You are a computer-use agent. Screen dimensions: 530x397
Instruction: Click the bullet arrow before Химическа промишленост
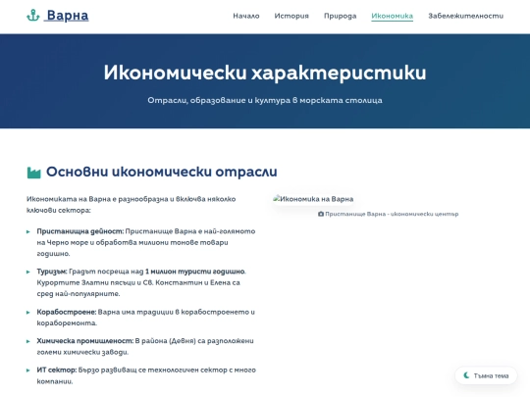pos(28,341)
